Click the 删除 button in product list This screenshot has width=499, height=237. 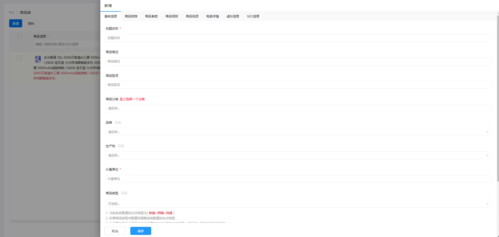coord(31,23)
